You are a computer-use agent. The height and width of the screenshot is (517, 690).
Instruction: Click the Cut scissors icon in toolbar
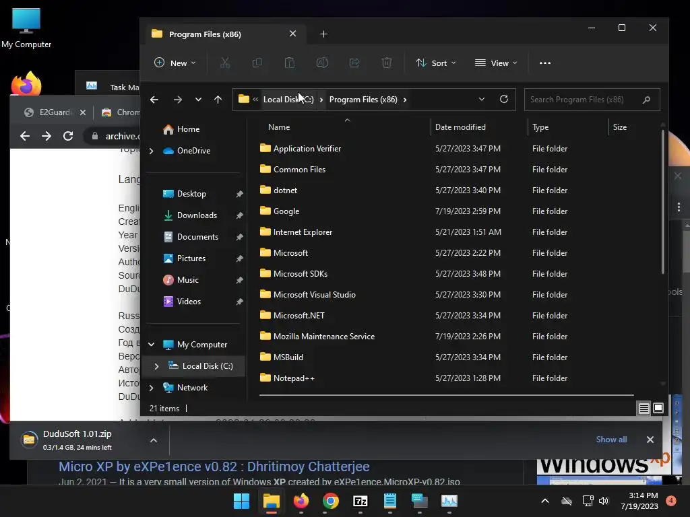(225, 63)
